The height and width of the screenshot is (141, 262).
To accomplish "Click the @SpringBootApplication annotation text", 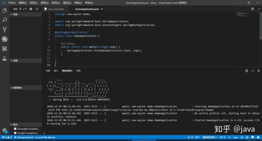I will click(x=71, y=32).
